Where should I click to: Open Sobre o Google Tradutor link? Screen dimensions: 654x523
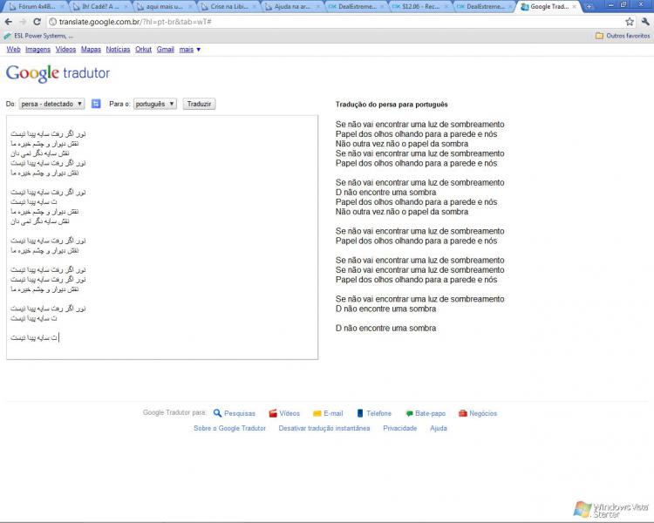coord(229,428)
